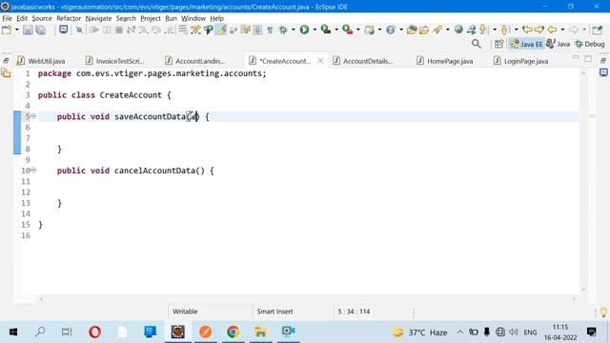Click the Writable status entry
610x343 pixels.
coord(185,312)
